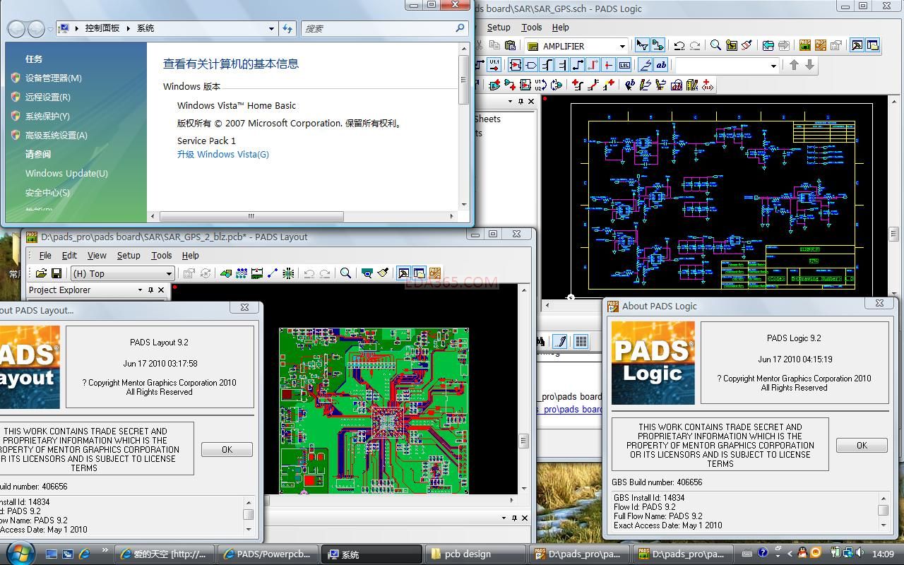Open 高级系统设置(A) advanced system settings
This screenshot has height=565, width=904.
pyautogui.click(x=56, y=135)
